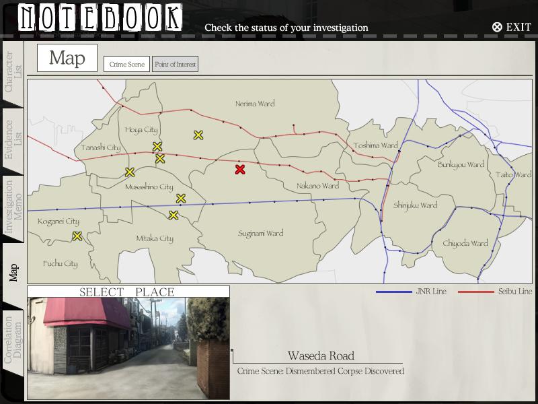Click the JNR Line legend entry
This screenshot has height=404, width=538.
[411, 292]
